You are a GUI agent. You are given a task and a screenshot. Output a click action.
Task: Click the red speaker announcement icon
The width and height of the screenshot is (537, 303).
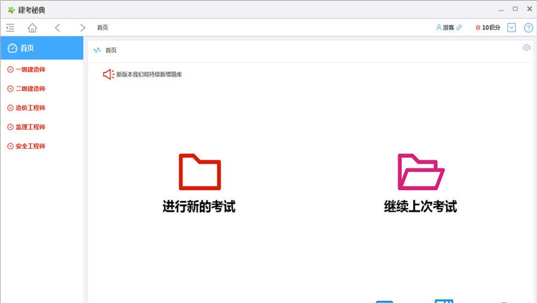(109, 74)
